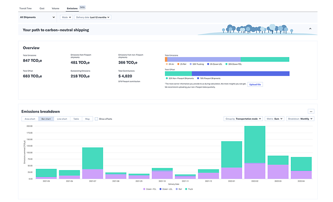This screenshot has height=202, width=333.
Task: Open the Mode filter dropdown
Action: pos(67,17)
